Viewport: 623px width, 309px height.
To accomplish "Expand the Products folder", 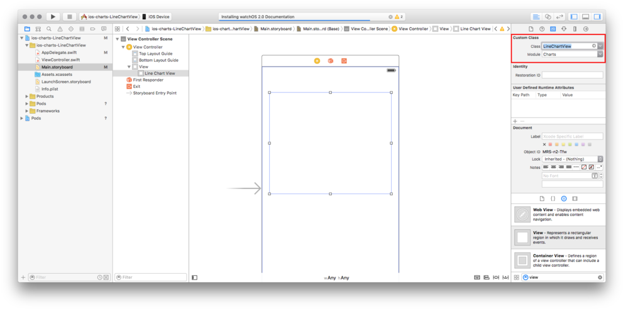I will 27,97.
